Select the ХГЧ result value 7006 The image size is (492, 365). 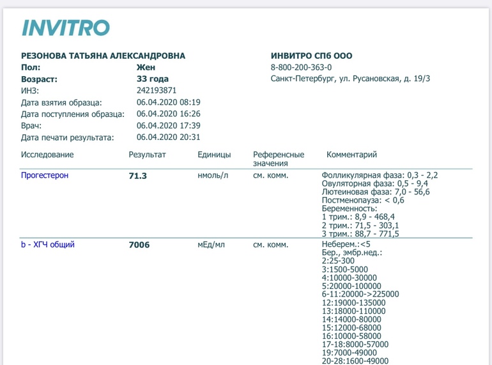coord(139,245)
